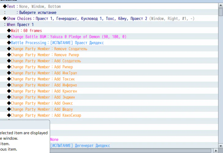Select 'Change Party Member : Add Энджин' row
This screenshot has width=223, height=153.
109,97
